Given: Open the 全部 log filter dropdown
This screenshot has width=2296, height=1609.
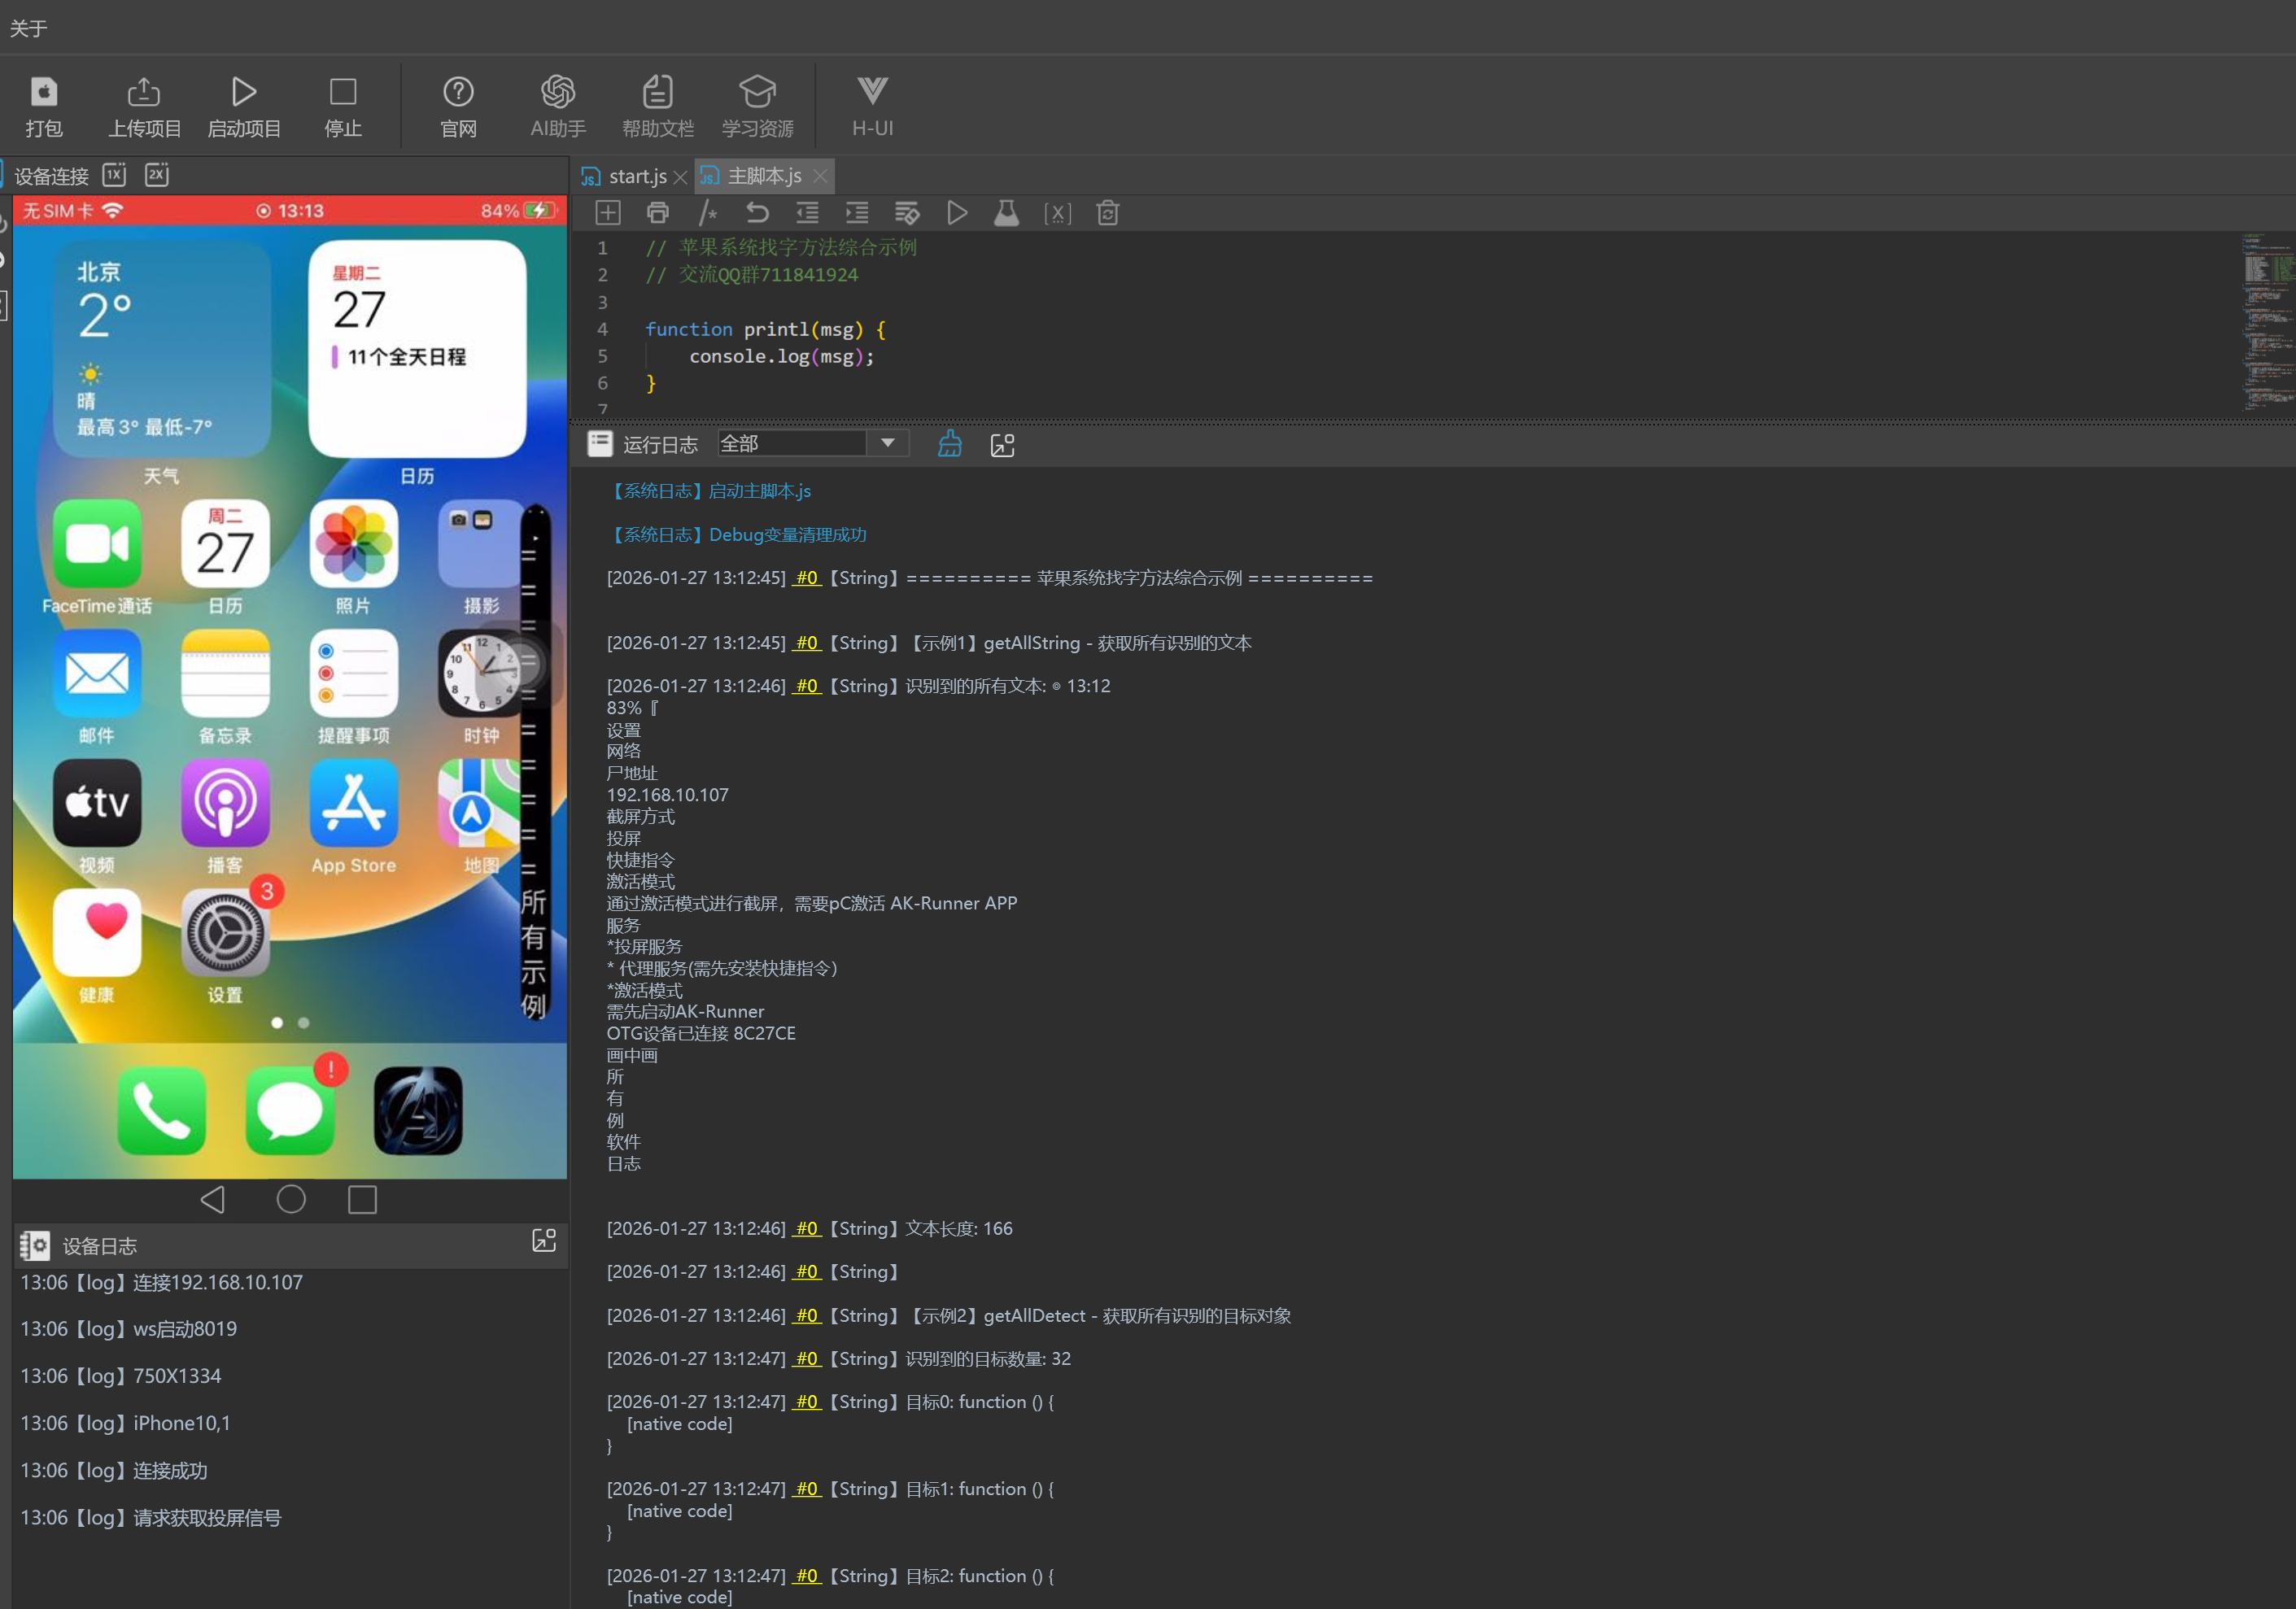Looking at the screenshot, I should tap(886, 443).
